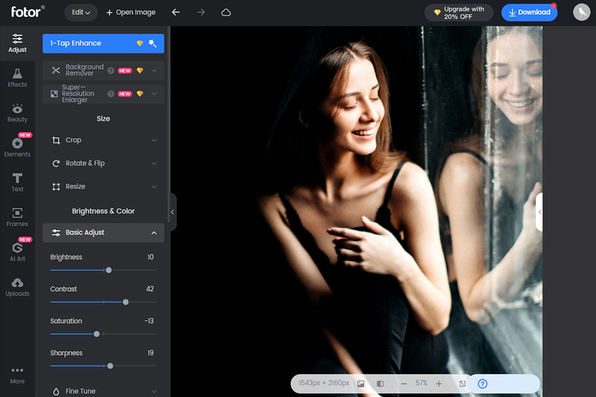Click the Brightness & Color heading
Screen dimensions: 596x397
(x=104, y=211)
